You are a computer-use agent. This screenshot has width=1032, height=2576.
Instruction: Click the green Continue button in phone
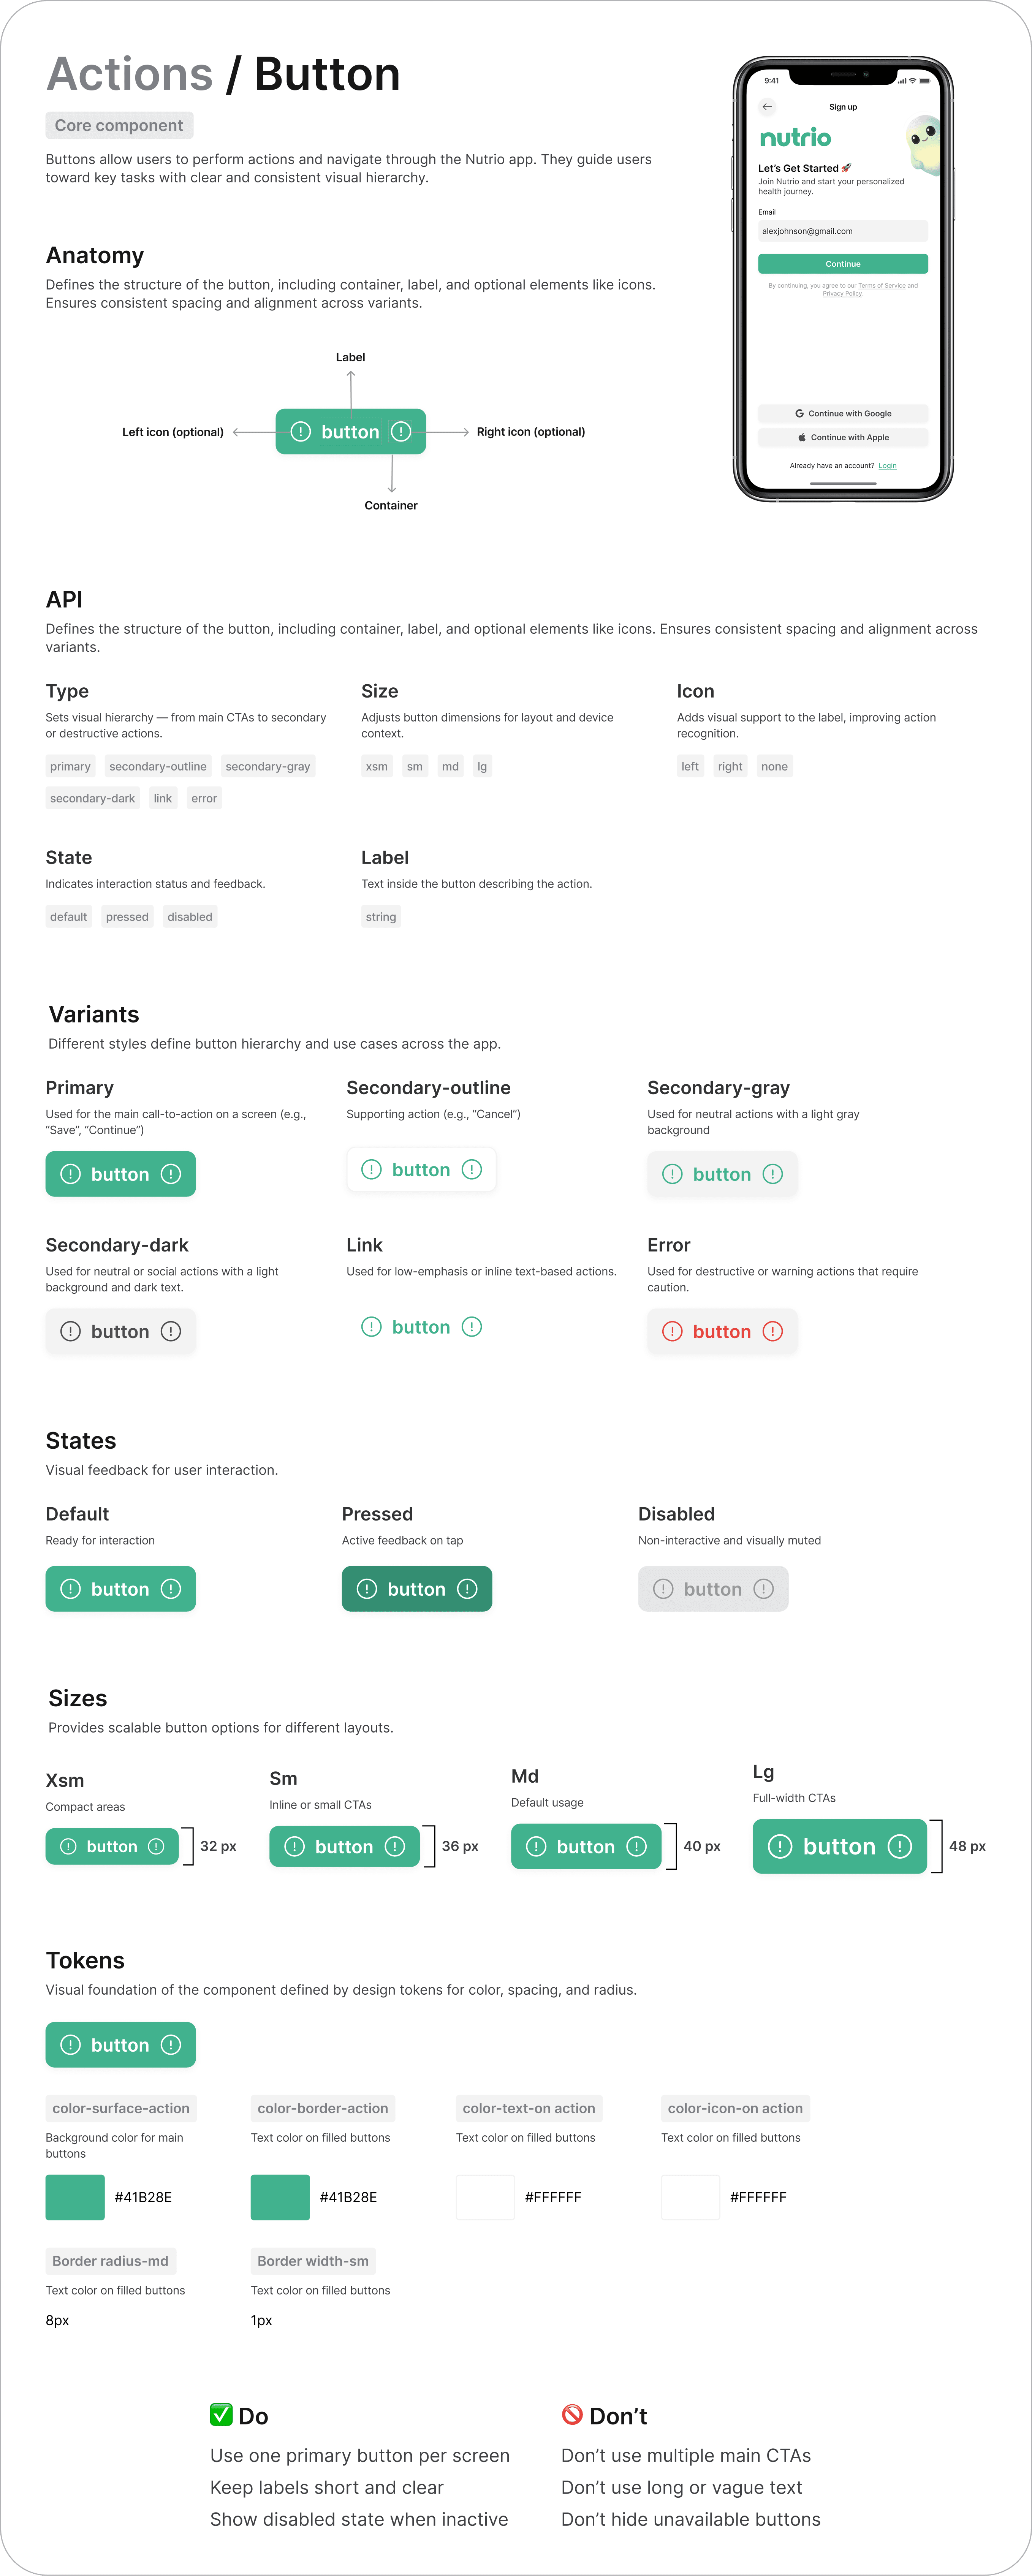(x=843, y=264)
